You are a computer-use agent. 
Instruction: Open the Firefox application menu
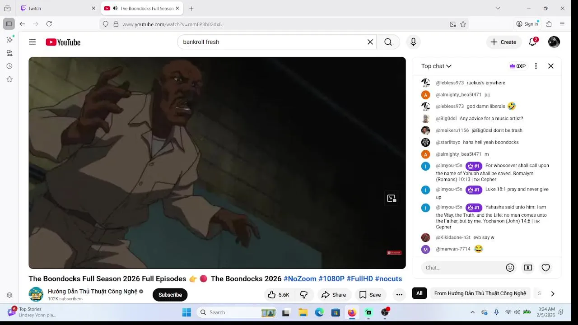pos(562,24)
